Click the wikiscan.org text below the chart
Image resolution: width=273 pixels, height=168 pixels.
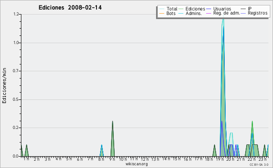[136, 164]
